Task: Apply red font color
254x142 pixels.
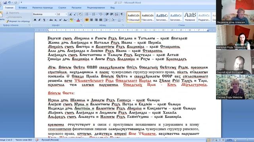Action: pos(78,20)
